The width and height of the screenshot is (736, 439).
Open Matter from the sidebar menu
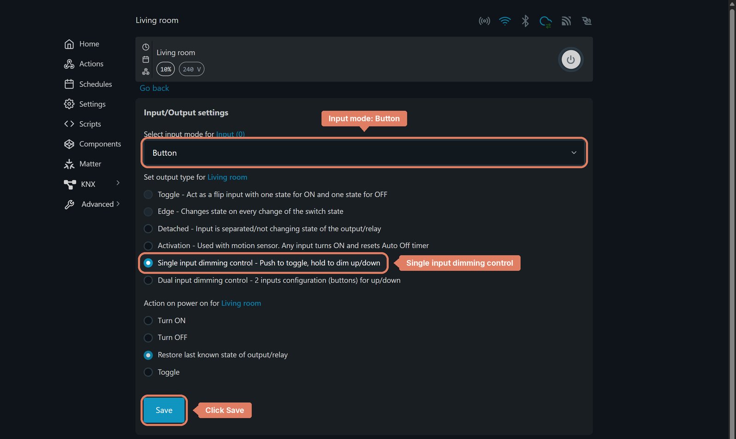click(x=90, y=164)
